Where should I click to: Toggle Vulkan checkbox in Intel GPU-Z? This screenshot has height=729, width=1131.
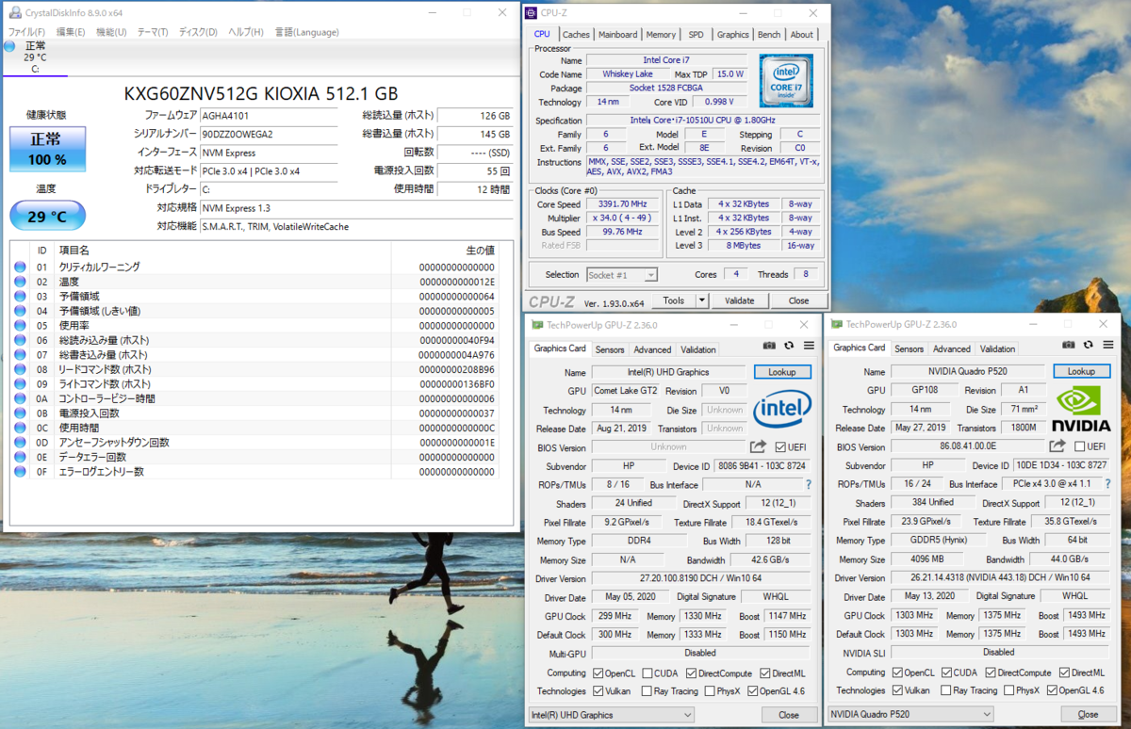[598, 690]
